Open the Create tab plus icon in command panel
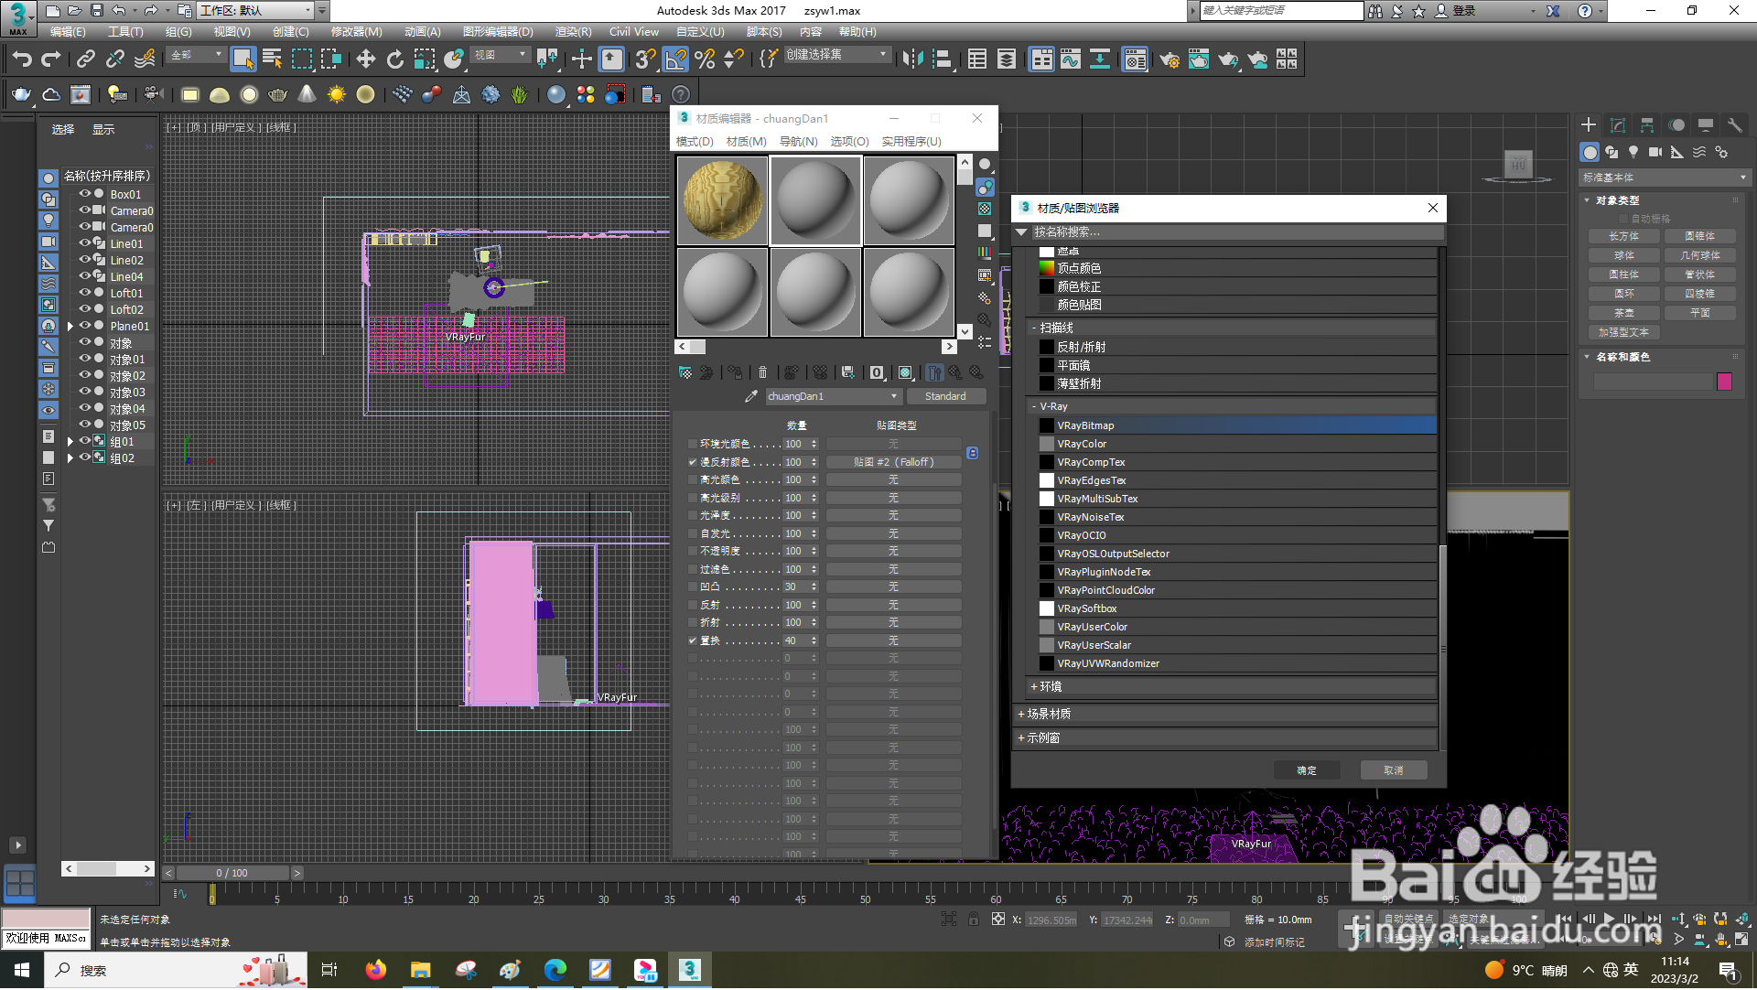The width and height of the screenshot is (1757, 990). click(x=1589, y=125)
